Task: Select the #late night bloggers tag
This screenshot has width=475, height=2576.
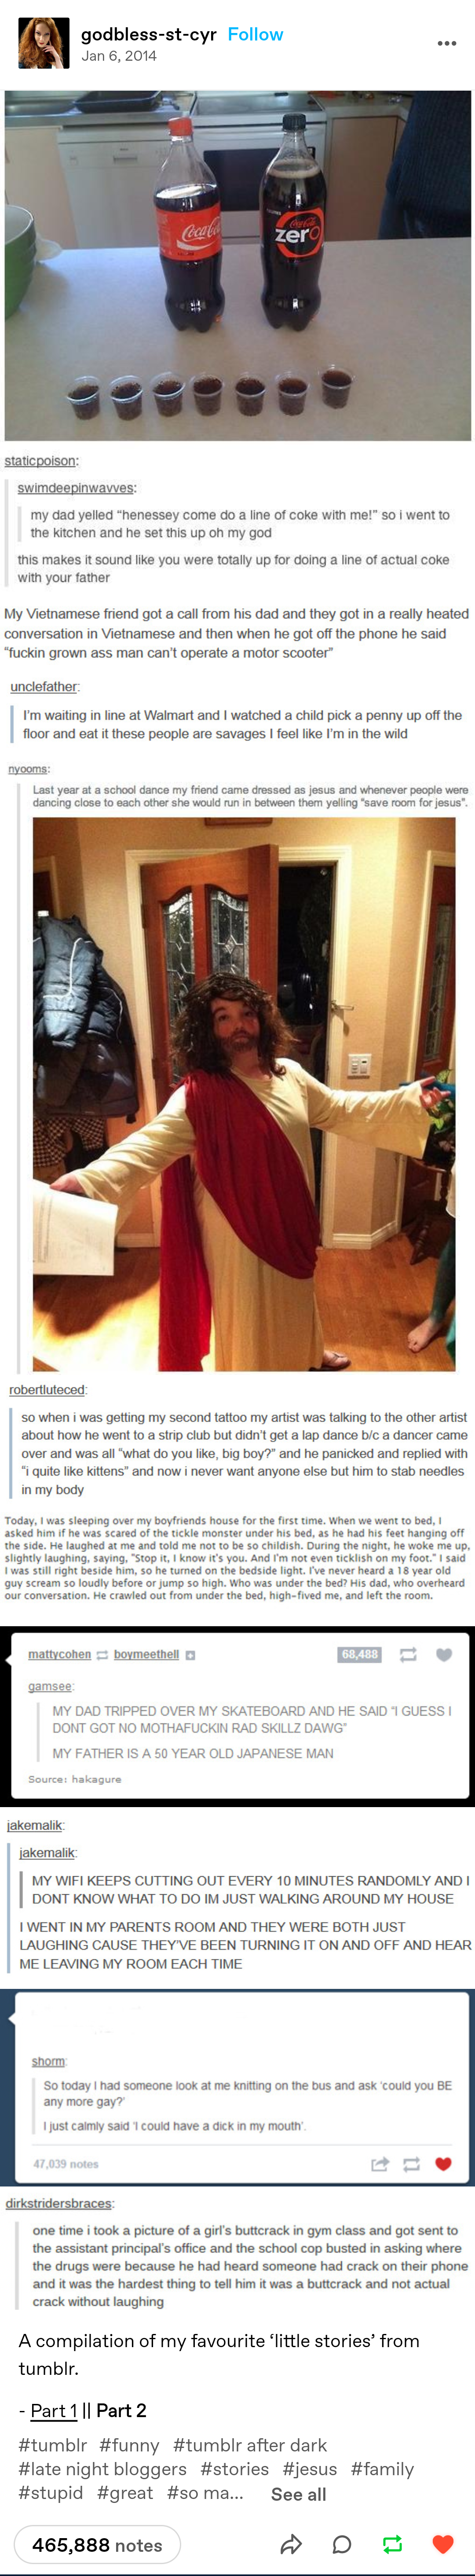Action: [102, 2469]
